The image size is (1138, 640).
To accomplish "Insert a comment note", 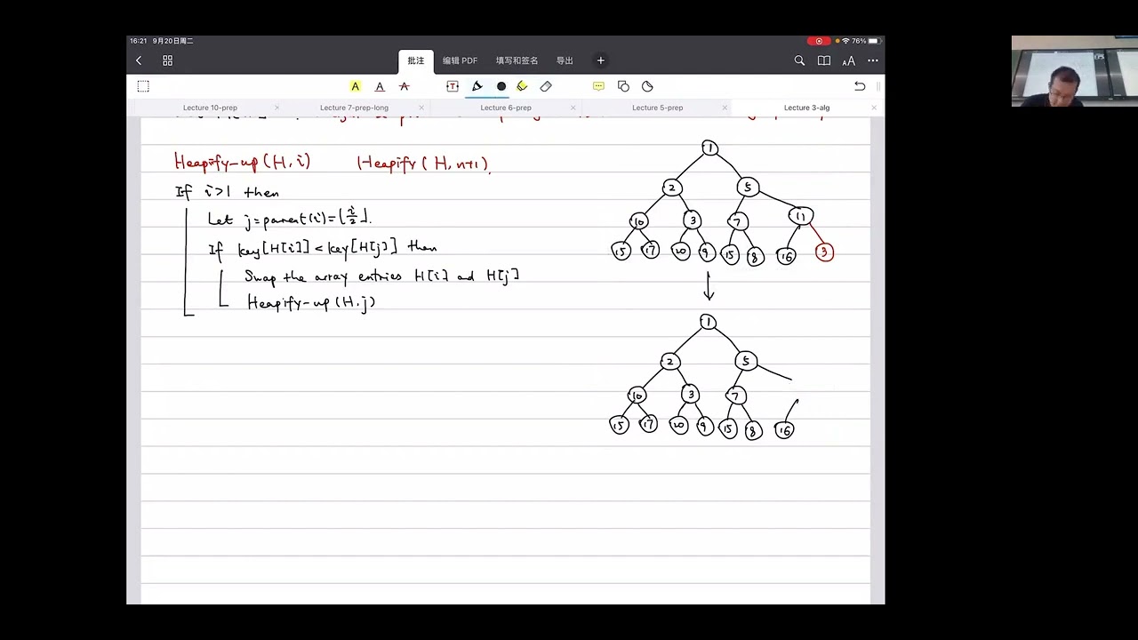I will [x=598, y=86].
